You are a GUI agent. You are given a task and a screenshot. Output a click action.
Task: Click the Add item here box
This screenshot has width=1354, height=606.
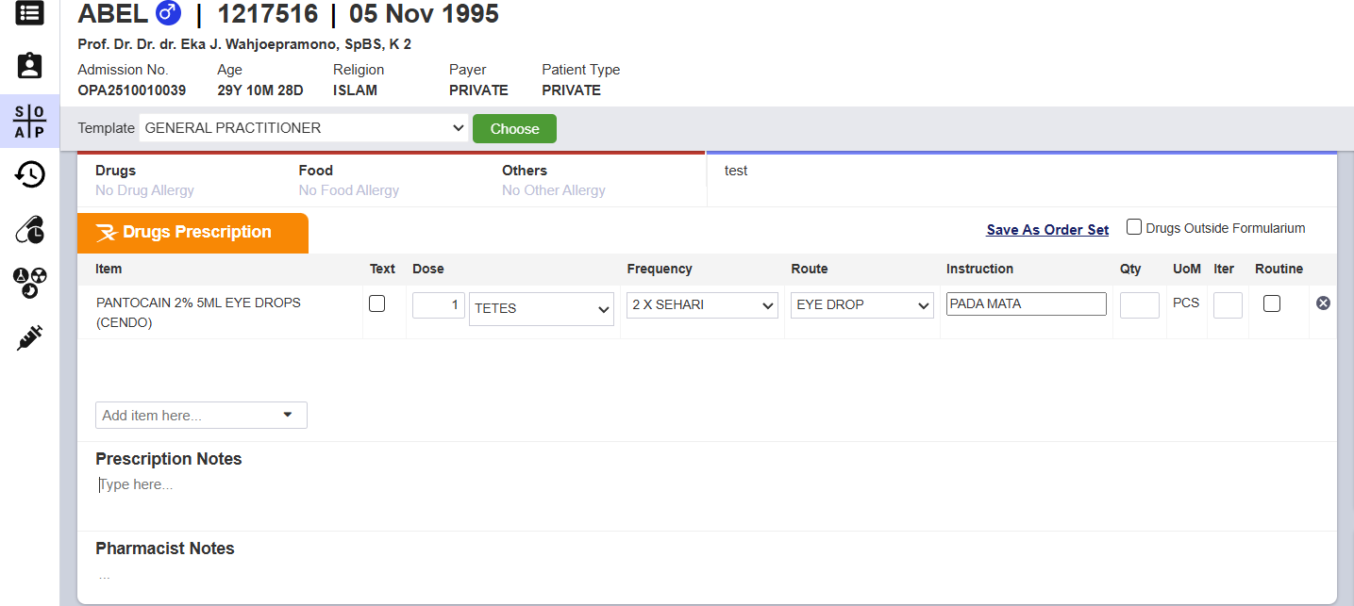click(201, 416)
